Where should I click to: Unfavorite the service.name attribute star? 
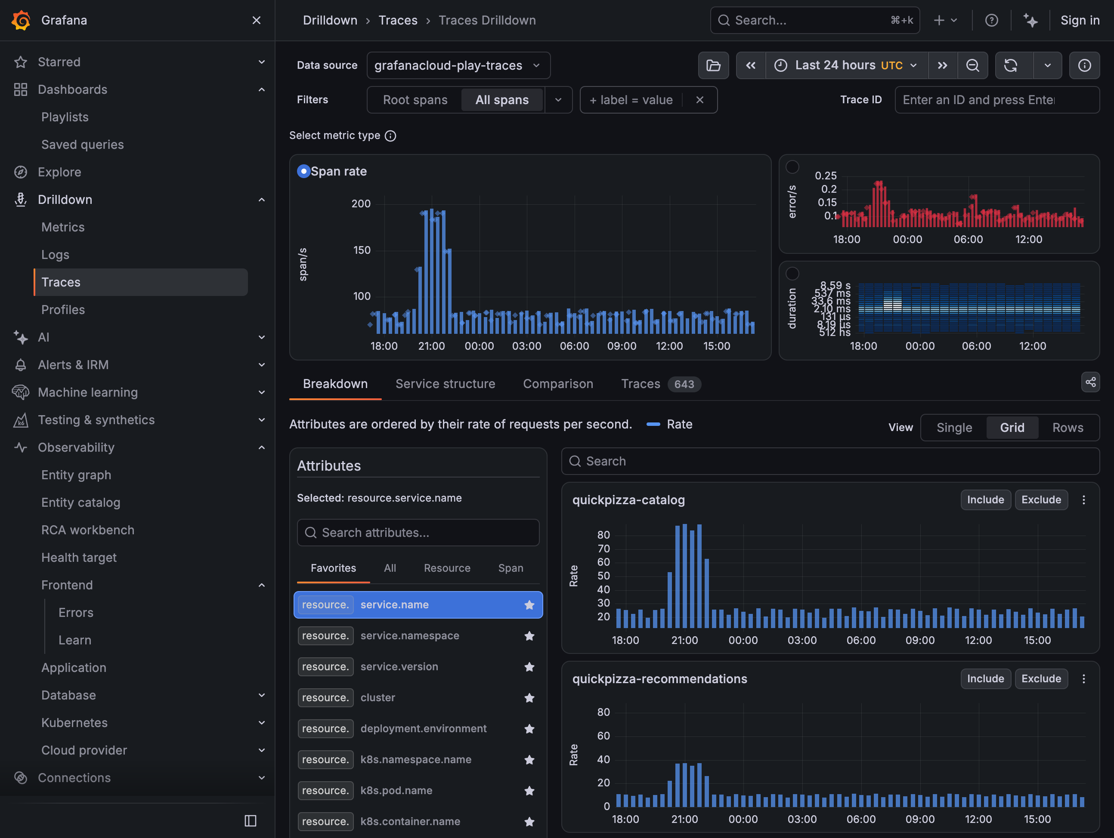(529, 605)
